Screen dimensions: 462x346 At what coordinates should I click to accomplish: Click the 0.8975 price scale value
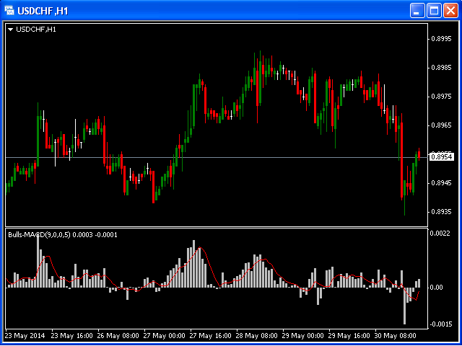[441, 97]
